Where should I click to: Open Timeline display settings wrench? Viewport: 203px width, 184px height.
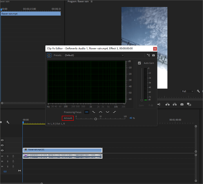(8, 122)
